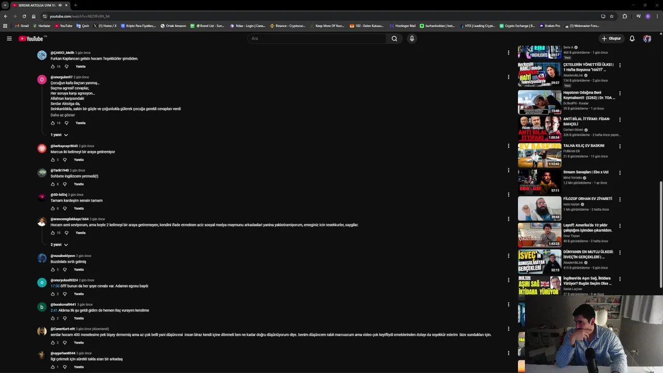Like the comment by @ÇAKICI_Melih
663x373 pixels.
pyautogui.click(x=53, y=66)
